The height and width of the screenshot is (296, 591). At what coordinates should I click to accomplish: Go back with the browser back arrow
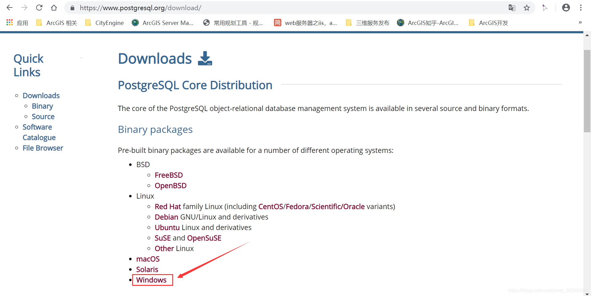[10, 8]
